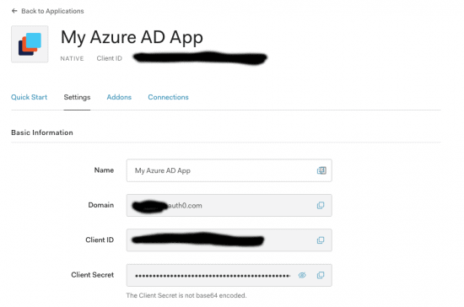This screenshot has width=464, height=307.
Task: Switch to the Addons tab
Action: 119,97
